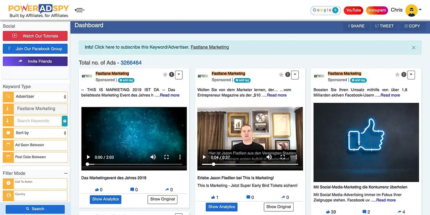Viewport: 430px width, 215px height.
Task: Close the info subscription banner
Action: click(414, 48)
